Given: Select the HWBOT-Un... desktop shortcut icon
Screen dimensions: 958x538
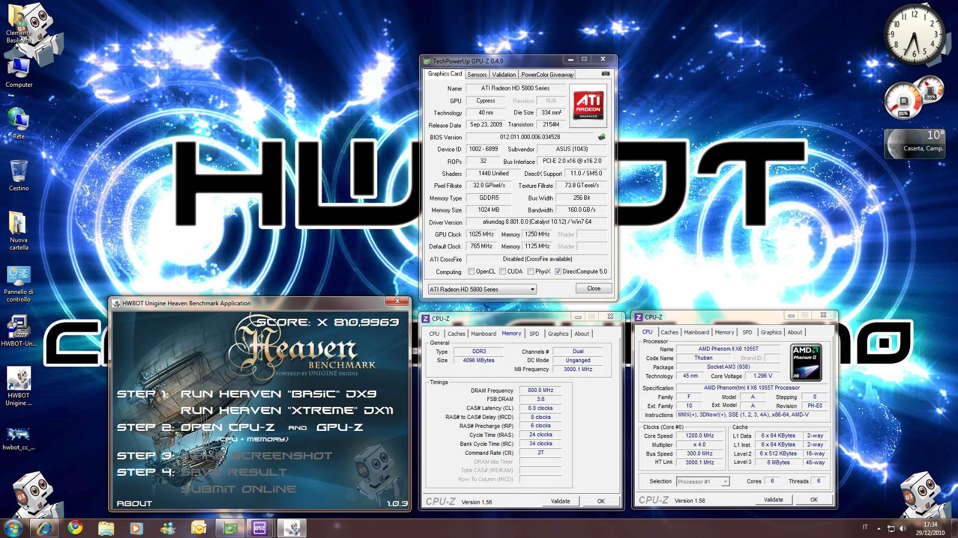Looking at the screenshot, I should 19,331.
